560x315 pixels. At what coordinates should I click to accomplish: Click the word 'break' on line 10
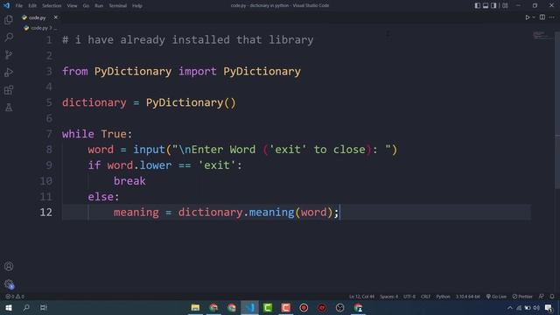click(129, 181)
